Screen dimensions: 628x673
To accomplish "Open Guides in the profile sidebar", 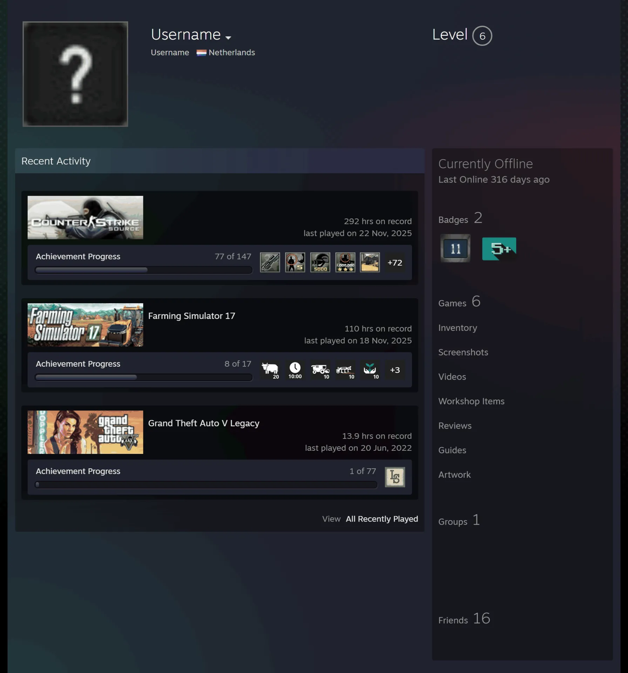I will tap(452, 450).
